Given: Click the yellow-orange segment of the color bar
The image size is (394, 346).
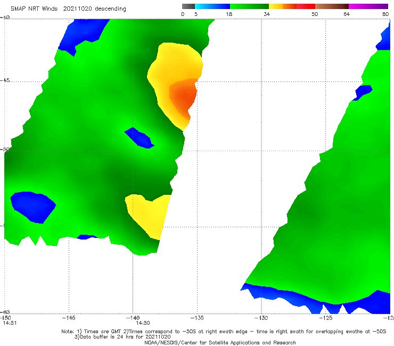Looking at the screenshot, I should (x=283, y=6).
